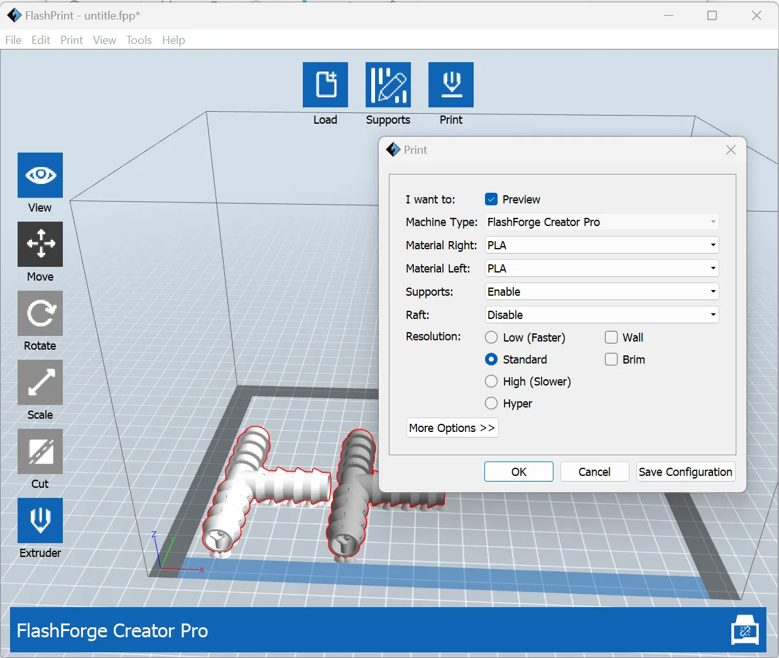The height and width of the screenshot is (658, 779).
Task: Select High (Slower) resolution
Action: tap(491, 381)
